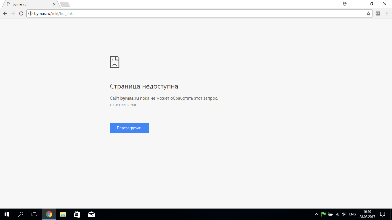This screenshot has height=220, width=392.
Task: Close the bymas.ru tab
Action: click(x=54, y=4)
